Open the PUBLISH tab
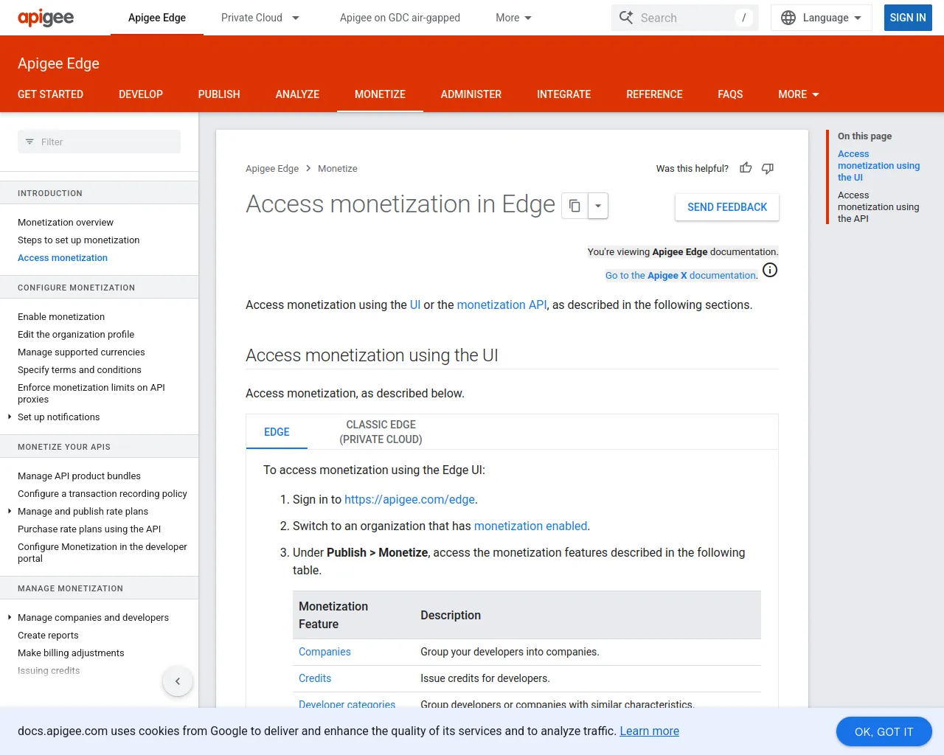The width and height of the screenshot is (944, 755). 219,94
